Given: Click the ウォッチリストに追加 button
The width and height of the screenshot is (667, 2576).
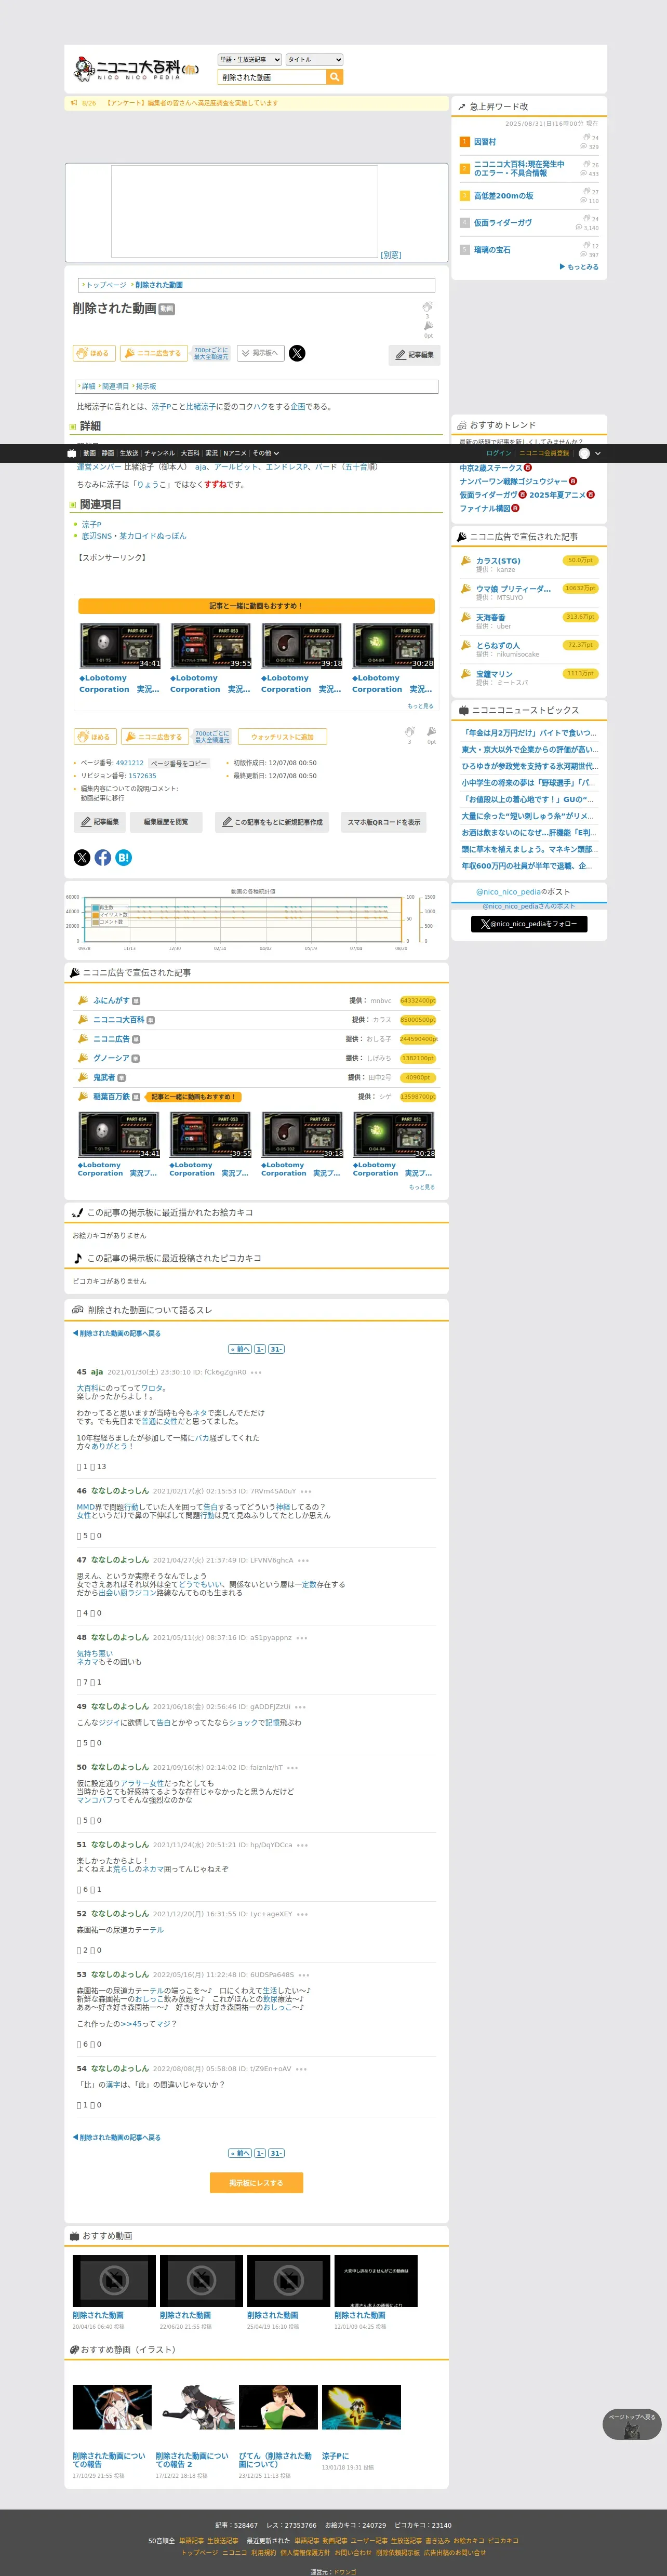Looking at the screenshot, I should coord(282,737).
